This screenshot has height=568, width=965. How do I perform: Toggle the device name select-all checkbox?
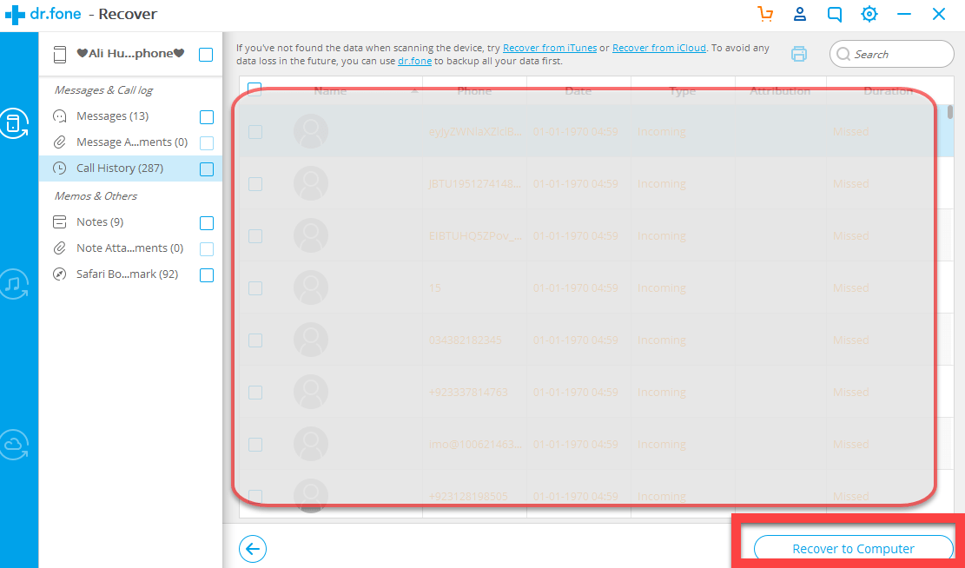pos(206,55)
